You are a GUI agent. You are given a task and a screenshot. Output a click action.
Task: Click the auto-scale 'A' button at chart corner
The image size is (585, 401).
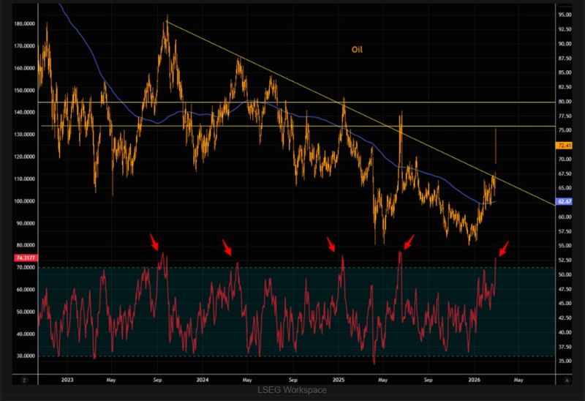pos(567,380)
